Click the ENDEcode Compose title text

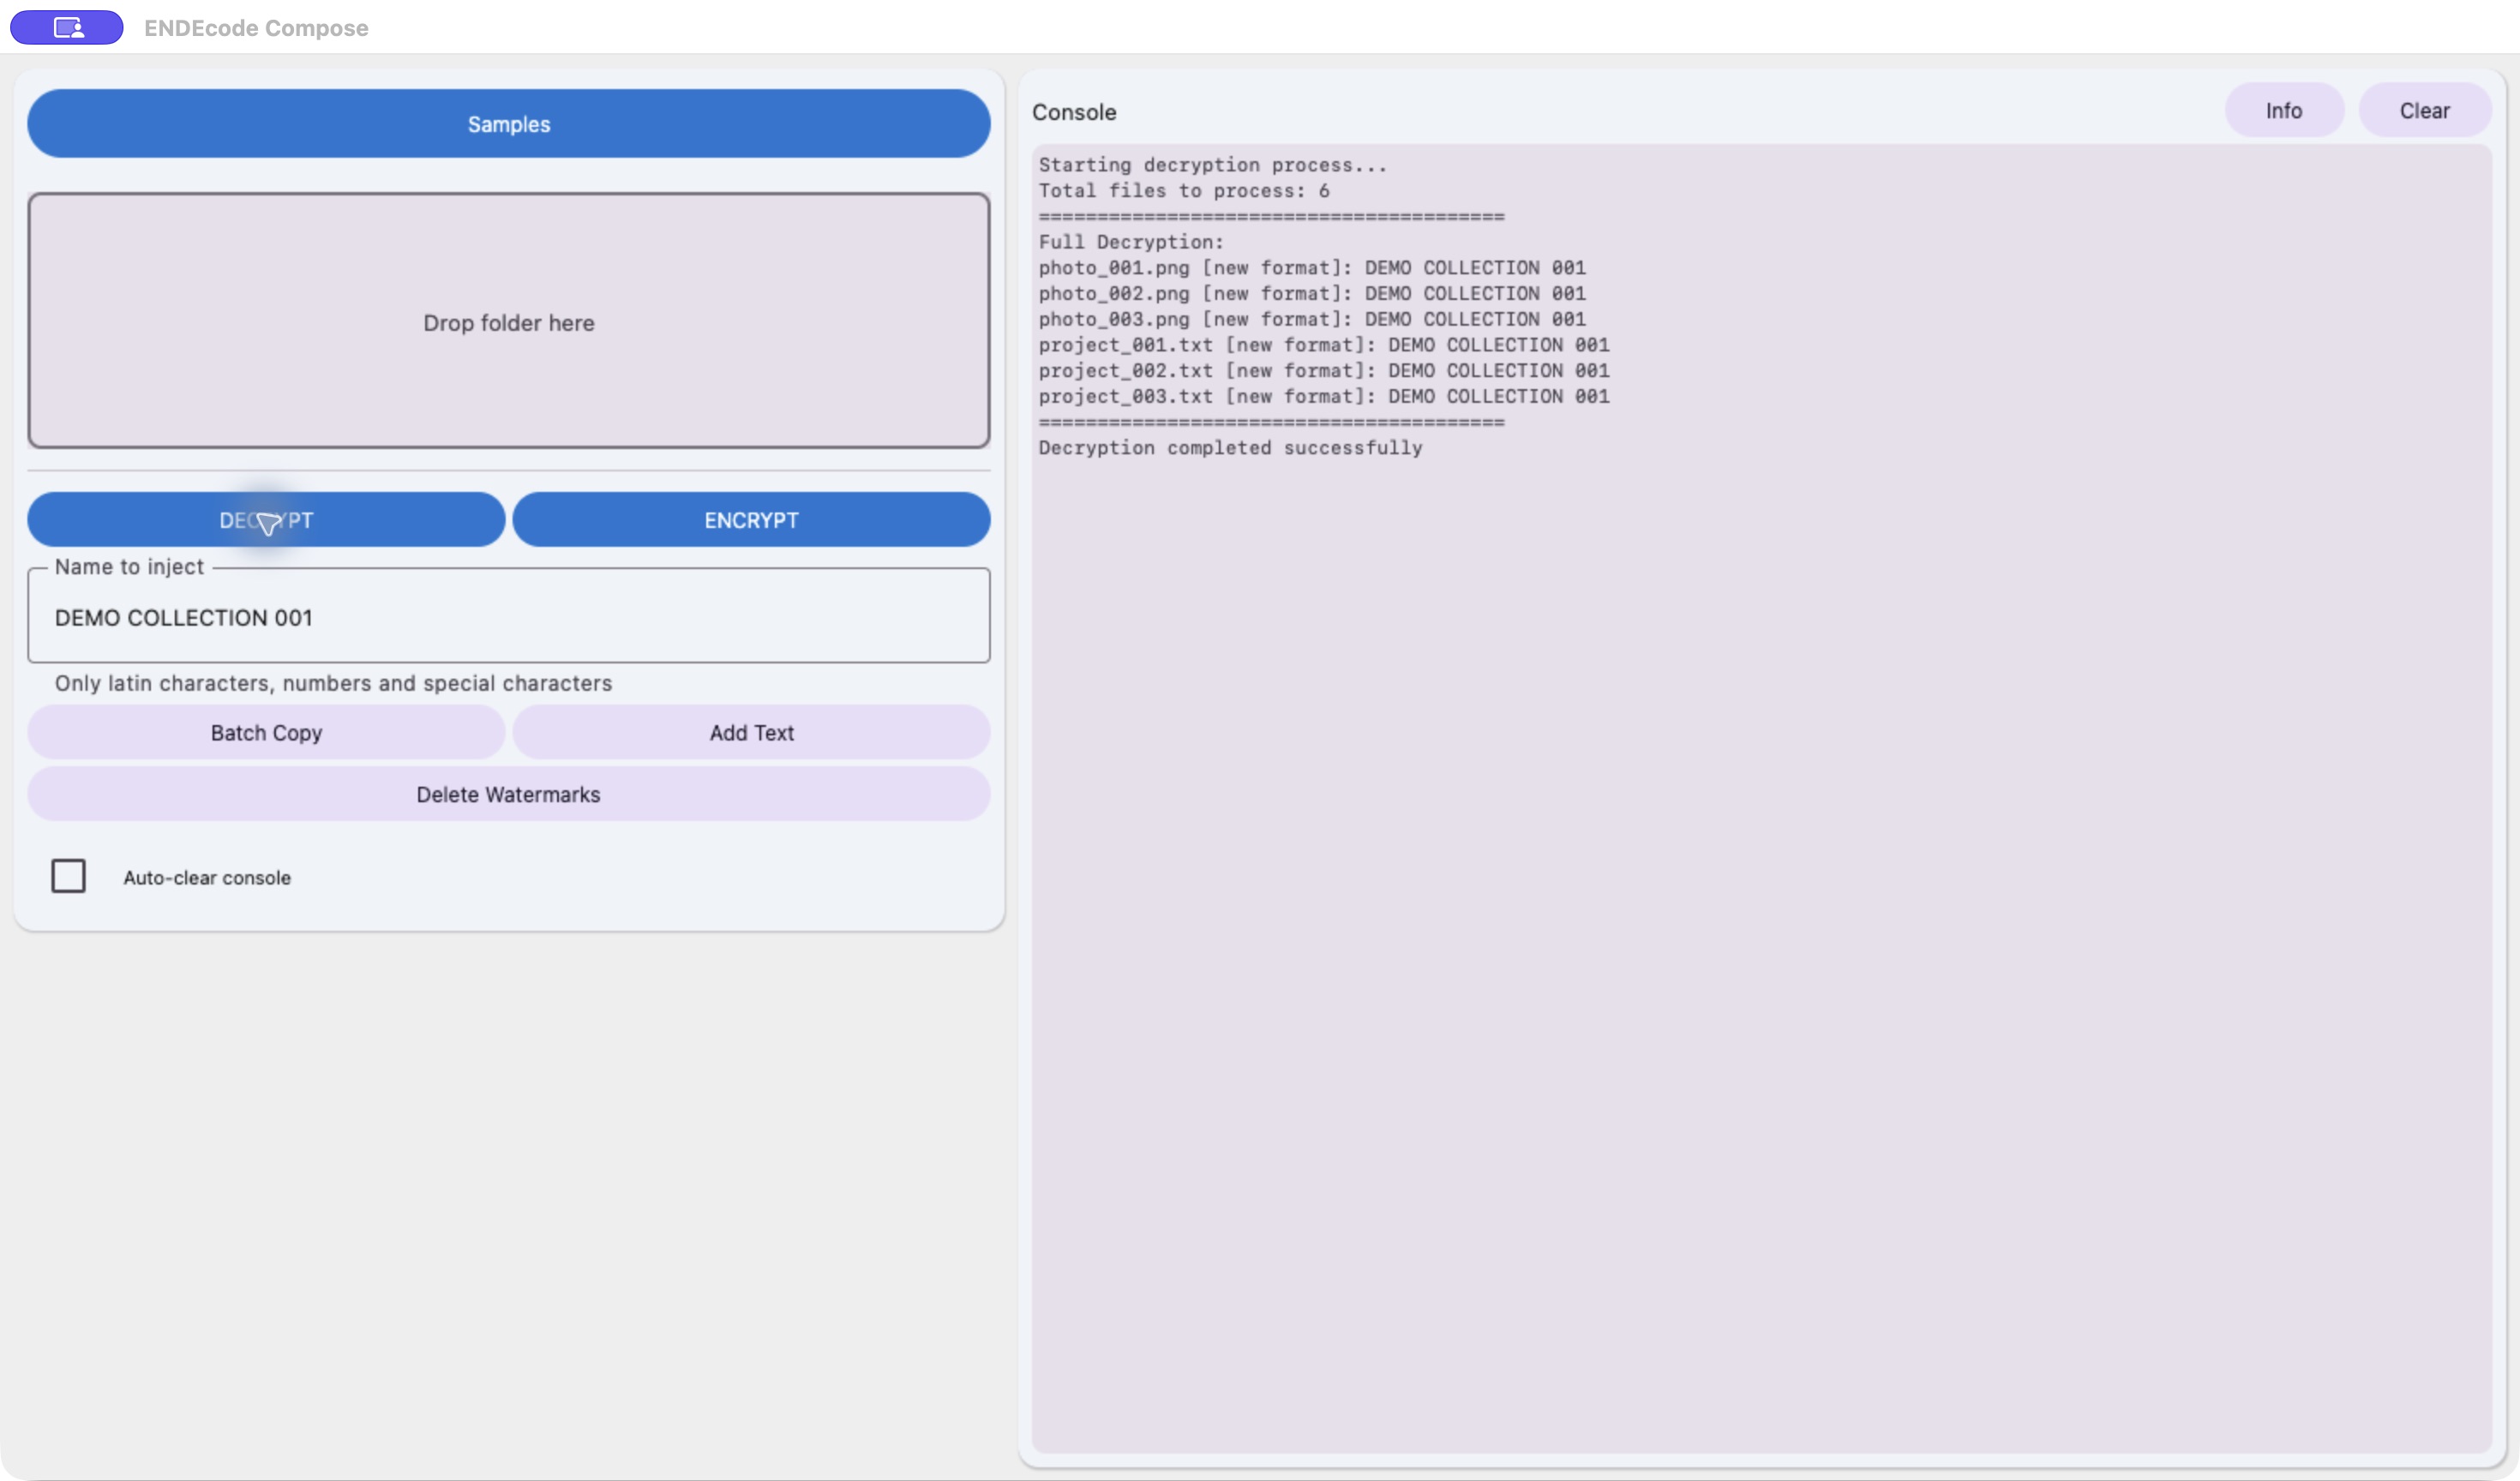coord(256,28)
